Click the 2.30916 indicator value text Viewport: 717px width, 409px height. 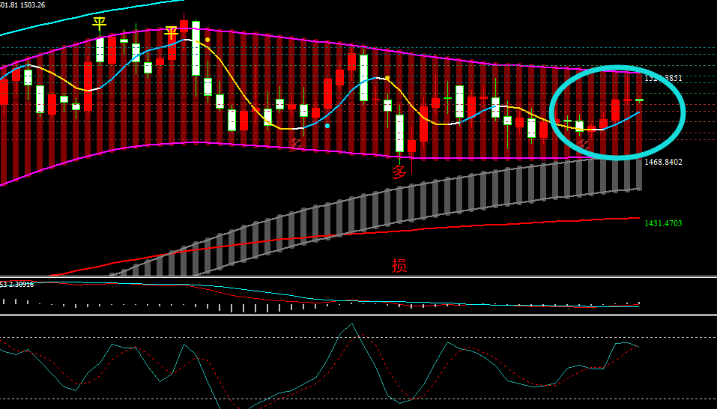click(x=20, y=284)
